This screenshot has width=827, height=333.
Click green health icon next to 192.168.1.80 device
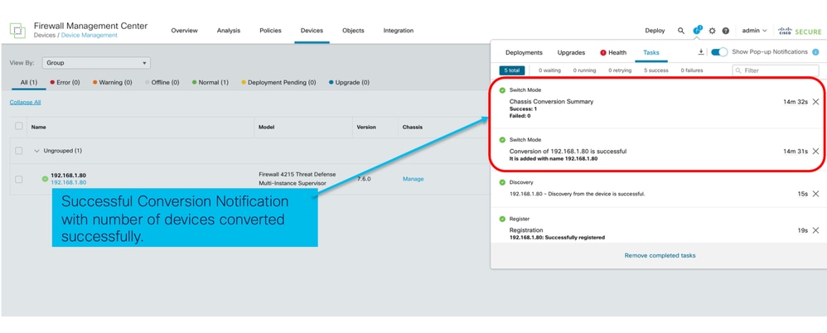tap(45, 179)
